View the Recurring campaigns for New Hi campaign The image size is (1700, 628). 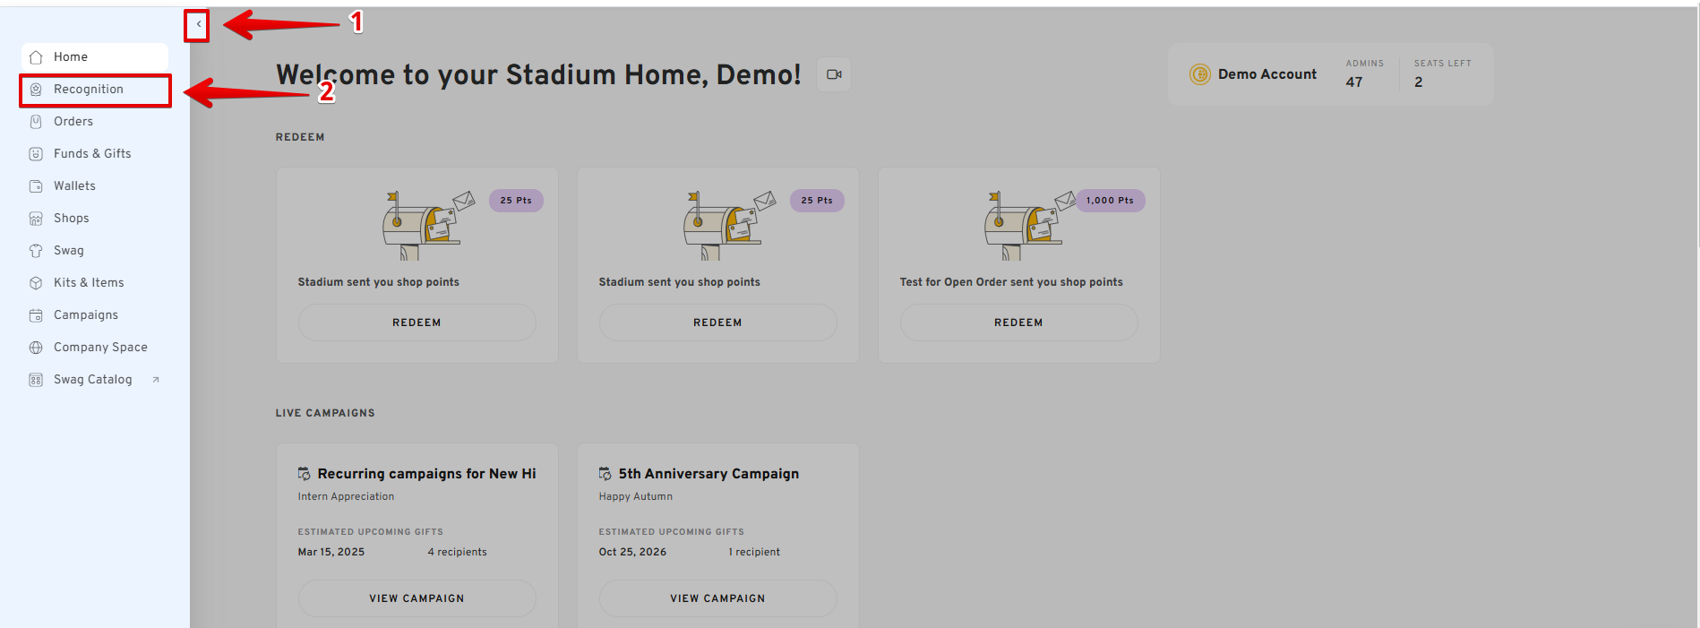click(x=416, y=598)
